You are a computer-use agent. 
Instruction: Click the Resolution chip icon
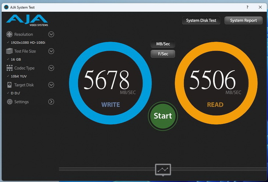point(10,34)
